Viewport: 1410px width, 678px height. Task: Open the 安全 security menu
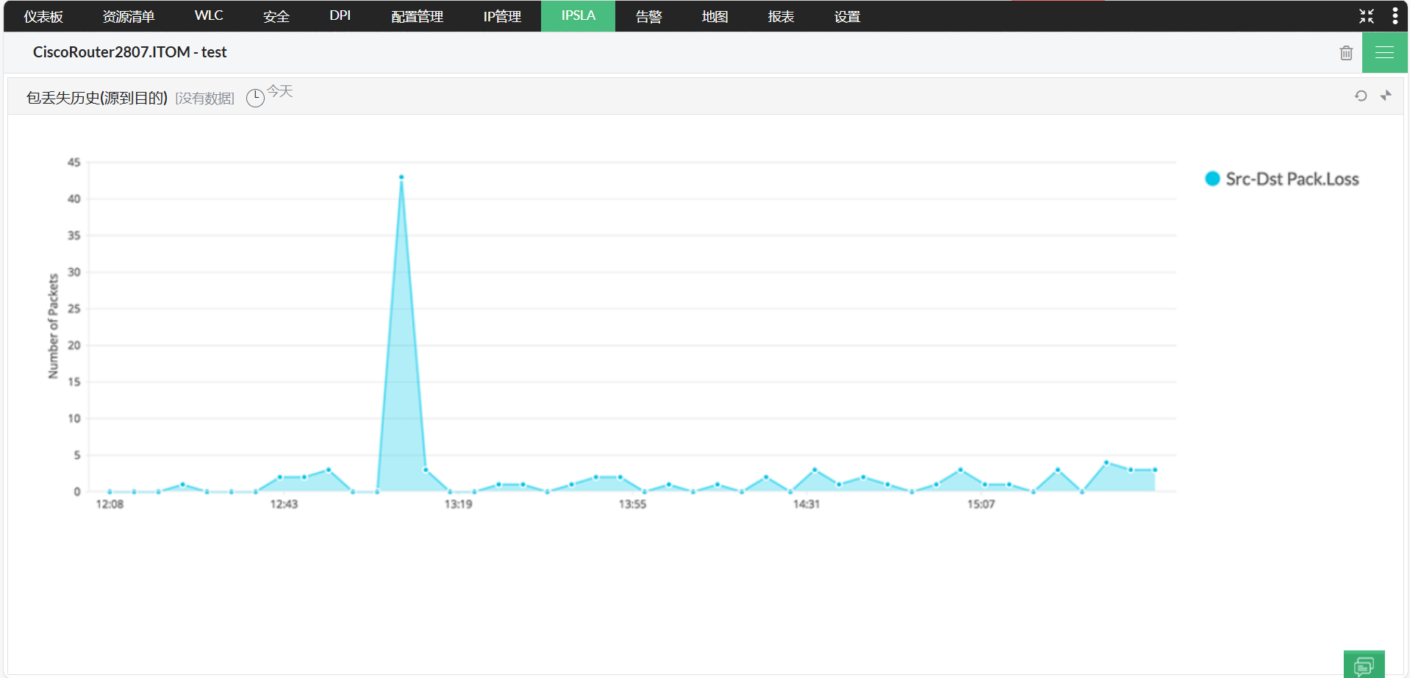click(x=276, y=16)
